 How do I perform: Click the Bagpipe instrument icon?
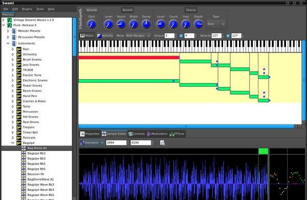coord(19,143)
